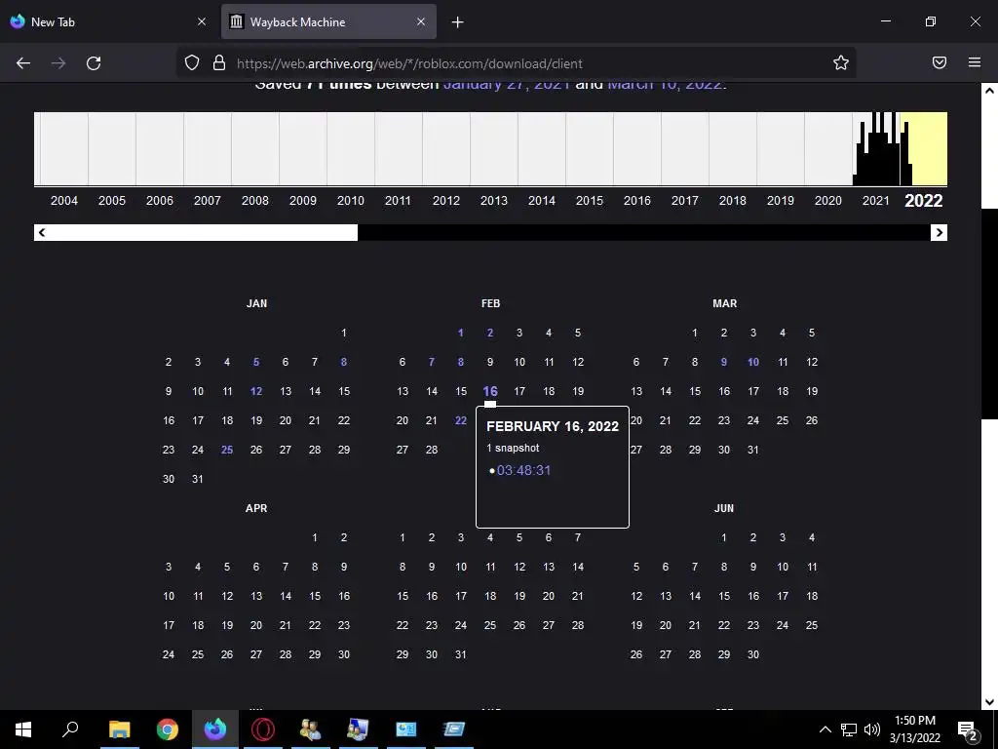Click the Firefox taskbar icon
The width and height of the screenshot is (998, 749).
tap(215, 729)
